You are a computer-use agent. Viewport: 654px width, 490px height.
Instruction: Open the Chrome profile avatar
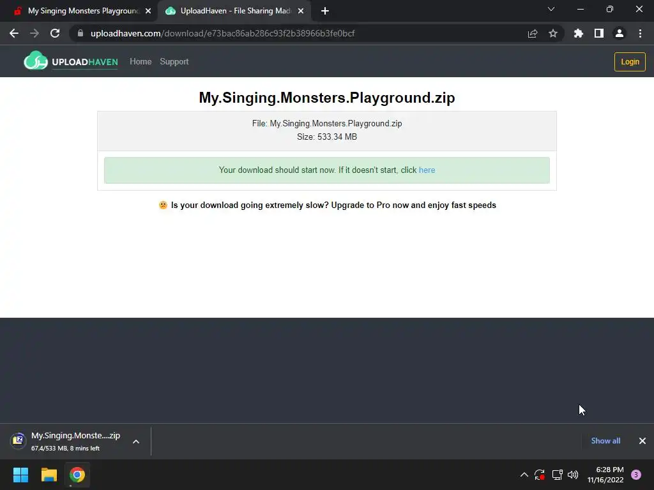620,33
